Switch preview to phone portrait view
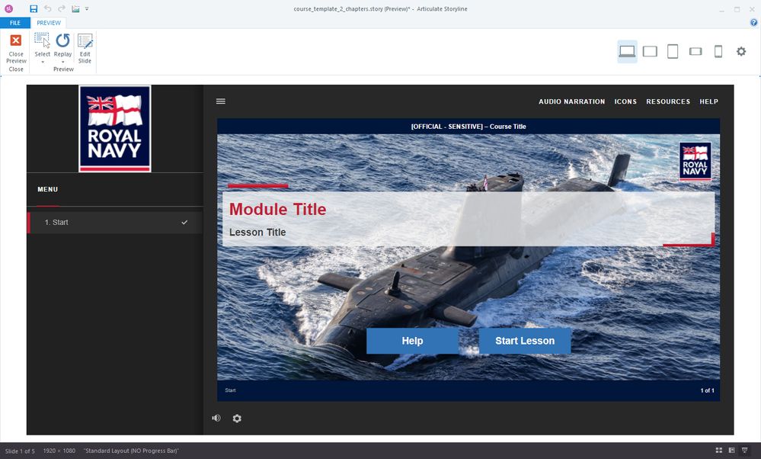 pos(718,51)
